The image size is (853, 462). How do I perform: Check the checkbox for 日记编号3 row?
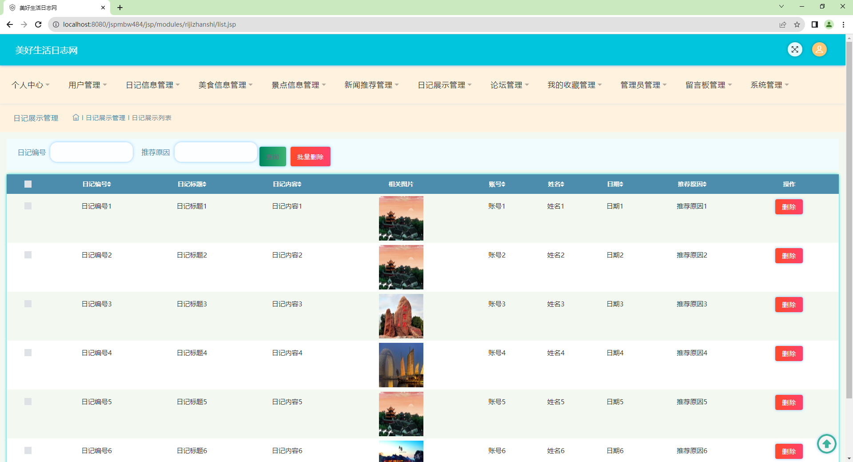(28, 304)
